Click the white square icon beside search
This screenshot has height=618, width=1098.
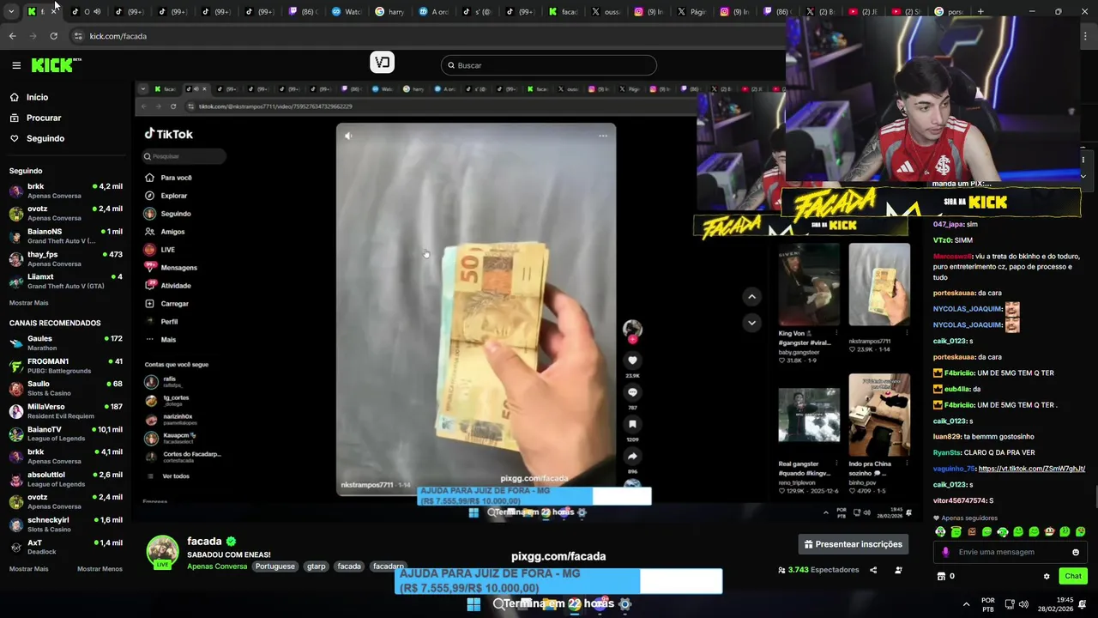point(382,62)
